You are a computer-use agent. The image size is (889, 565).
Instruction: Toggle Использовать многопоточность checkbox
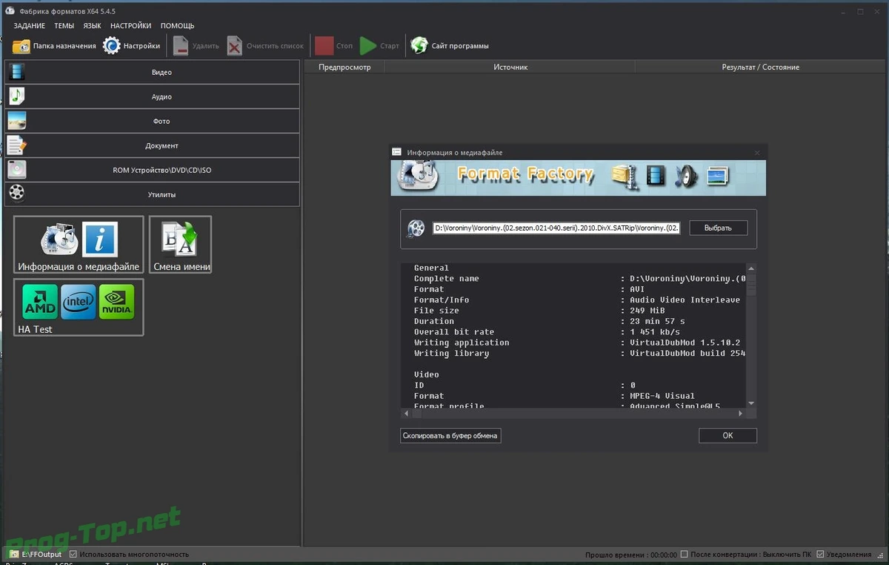click(73, 554)
